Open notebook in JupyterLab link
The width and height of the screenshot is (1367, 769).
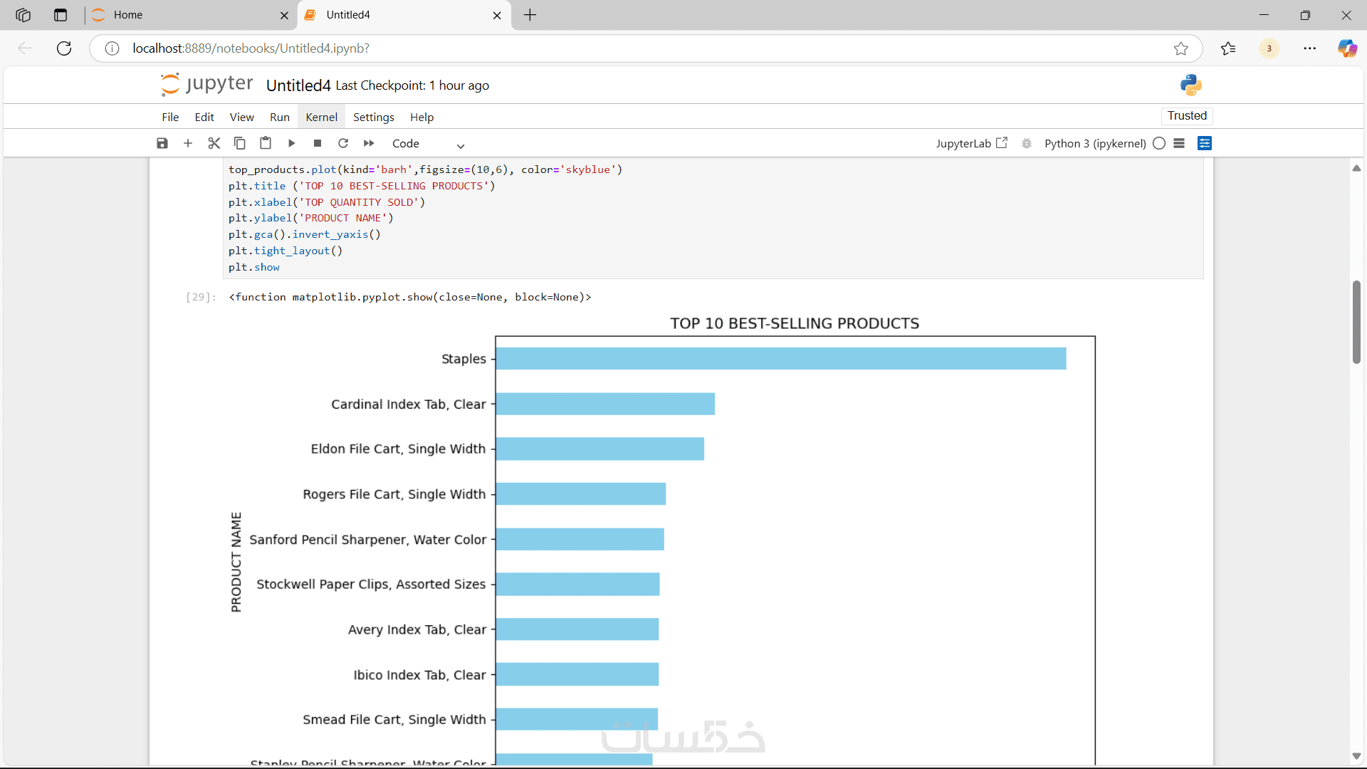[971, 143]
